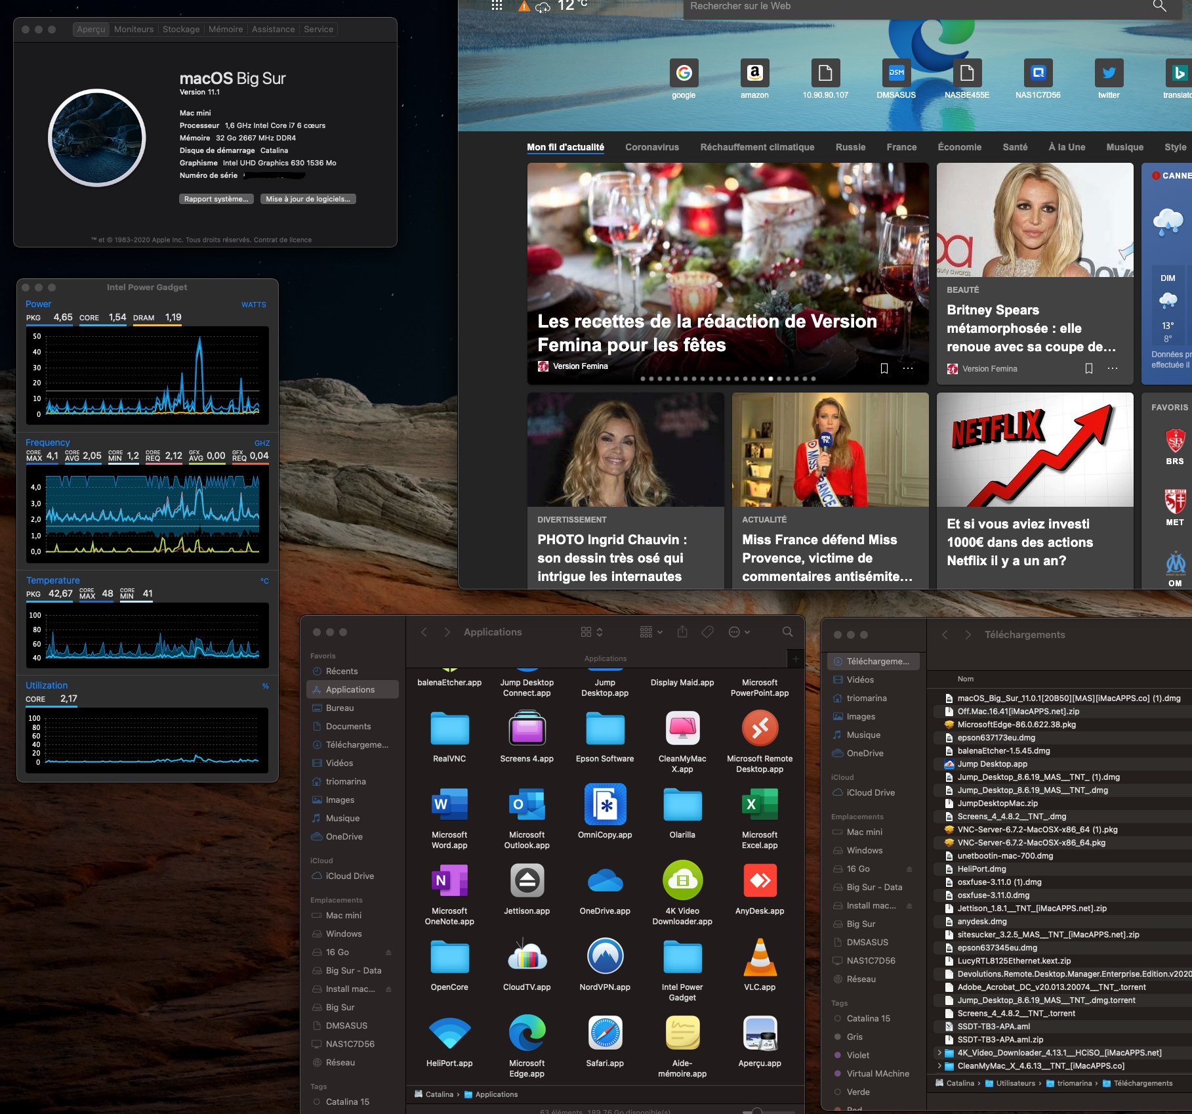
Task: Select HeliPort.dmg in the downloads list
Action: coord(981,868)
